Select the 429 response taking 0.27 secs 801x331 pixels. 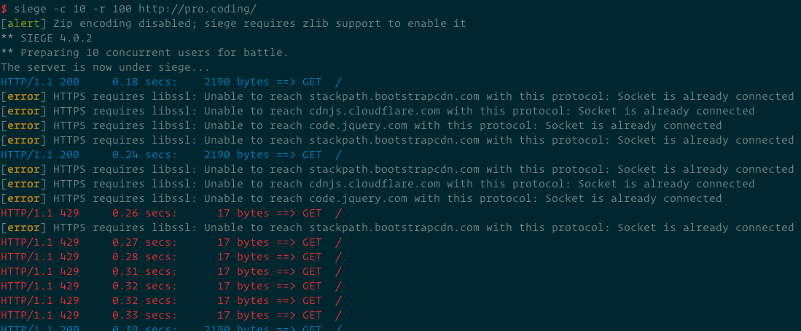tap(172, 241)
